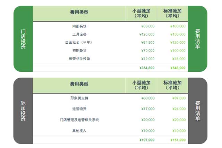
Task: Click the green 费用清单 right panel
Action: click(197, 39)
